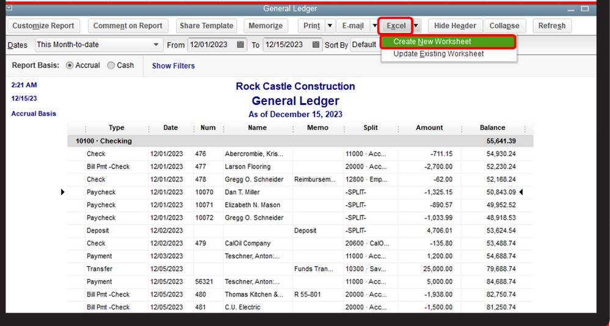Select Accrual report basis
610x326 pixels.
click(70, 65)
